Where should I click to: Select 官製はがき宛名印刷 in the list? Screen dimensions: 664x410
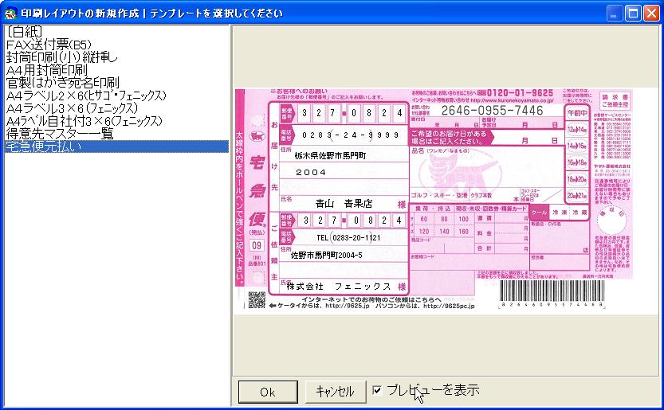[116, 83]
